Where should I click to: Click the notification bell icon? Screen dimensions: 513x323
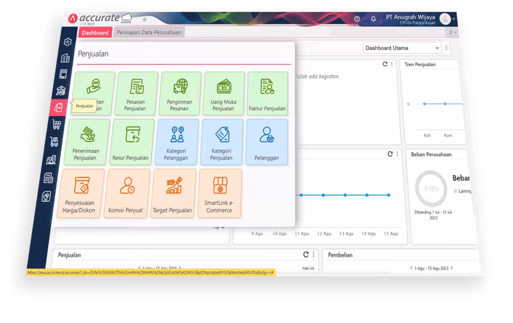coord(373,19)
